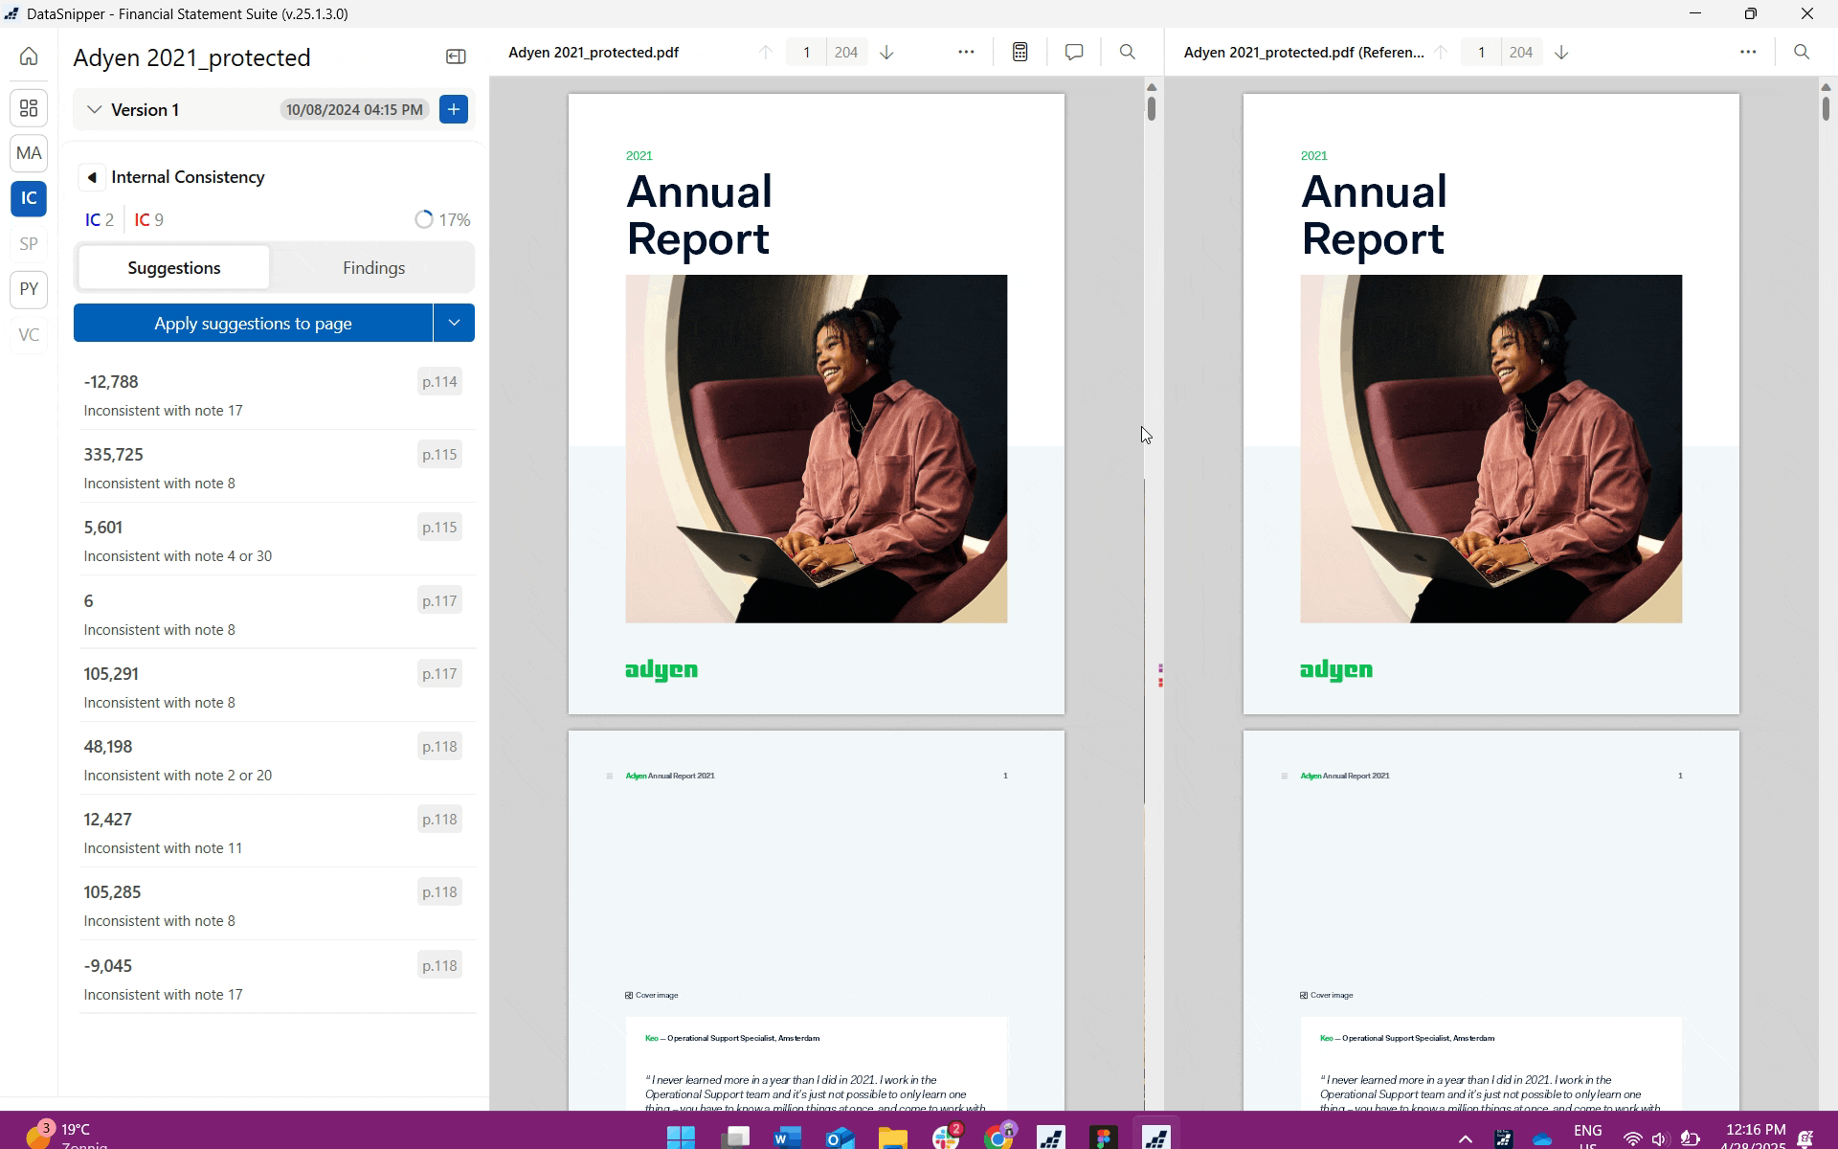Open Outlook from the taskbar

840,1137
